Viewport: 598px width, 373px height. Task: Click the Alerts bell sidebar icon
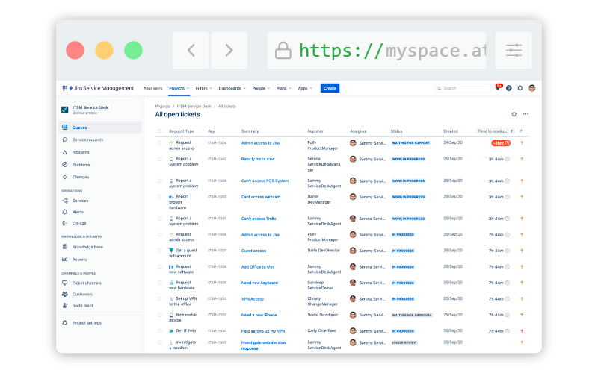(x=65, y=212)
